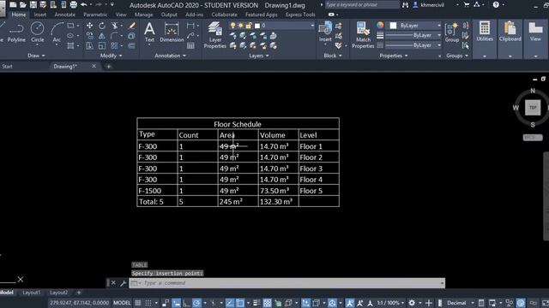Choose the Fillet tool
Viewport: 549px width, 308px height.
[114, 36]
